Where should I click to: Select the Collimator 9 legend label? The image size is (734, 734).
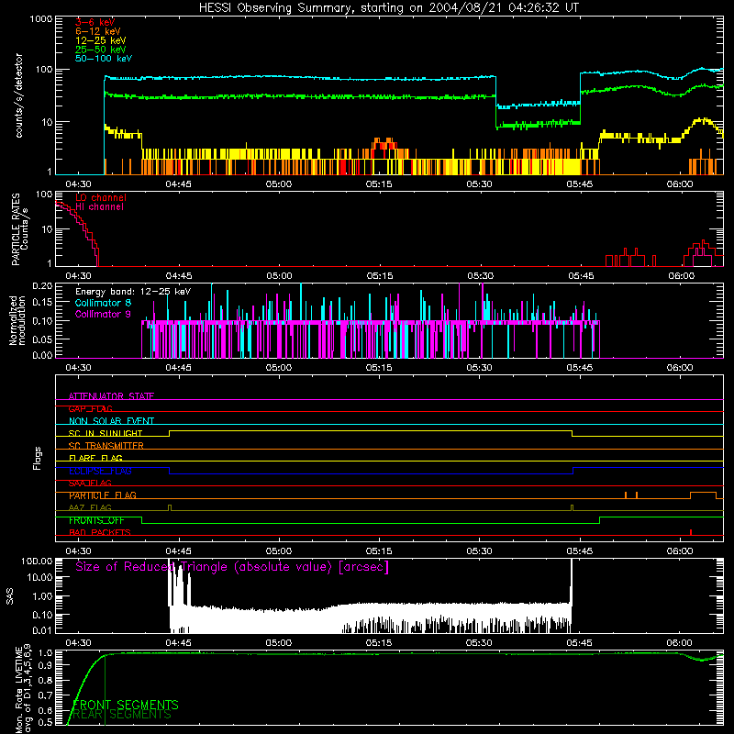pos(103,314)
